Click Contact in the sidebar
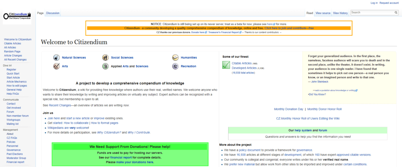This screenshot has width=402, height=167. tap(11, 104)
